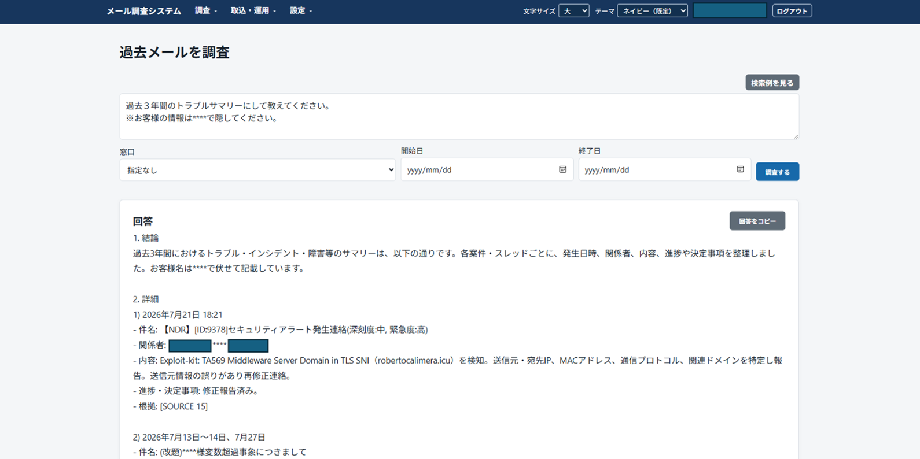Click the "2. 詳細" line
The width and height of the screenshot is (920, 459).
point(146,299)
